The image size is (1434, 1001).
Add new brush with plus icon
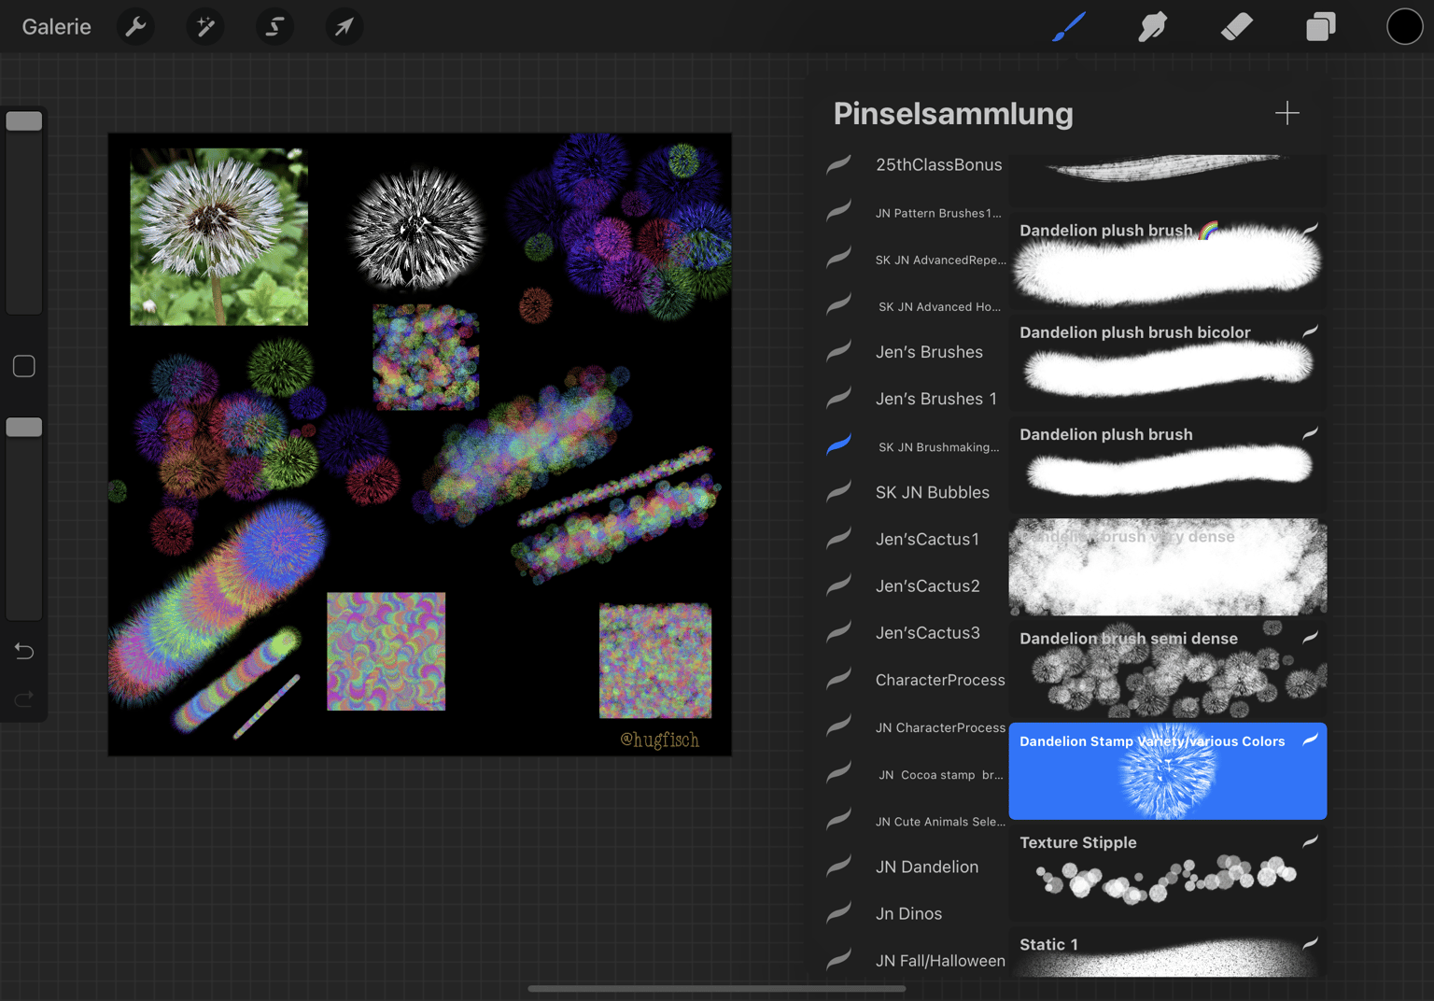(x=1286, y=113)
